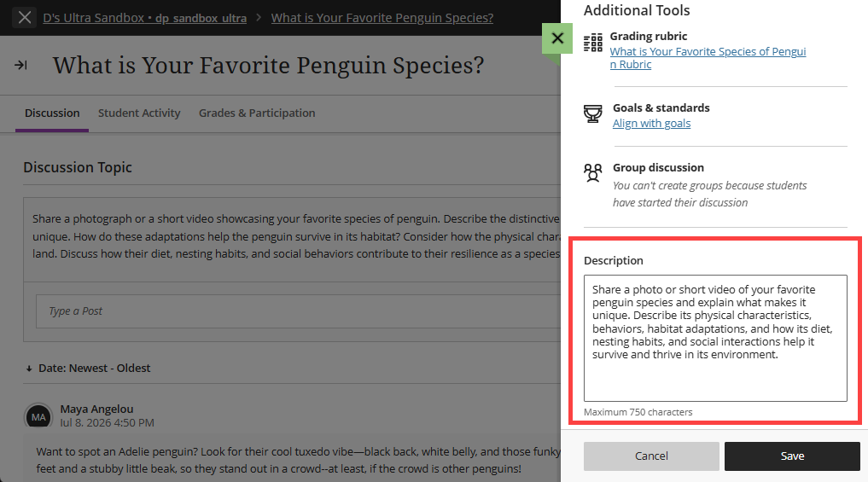Switch to the Discussion tab
Viewport: 868px width, 482px height.
[52, 113]
